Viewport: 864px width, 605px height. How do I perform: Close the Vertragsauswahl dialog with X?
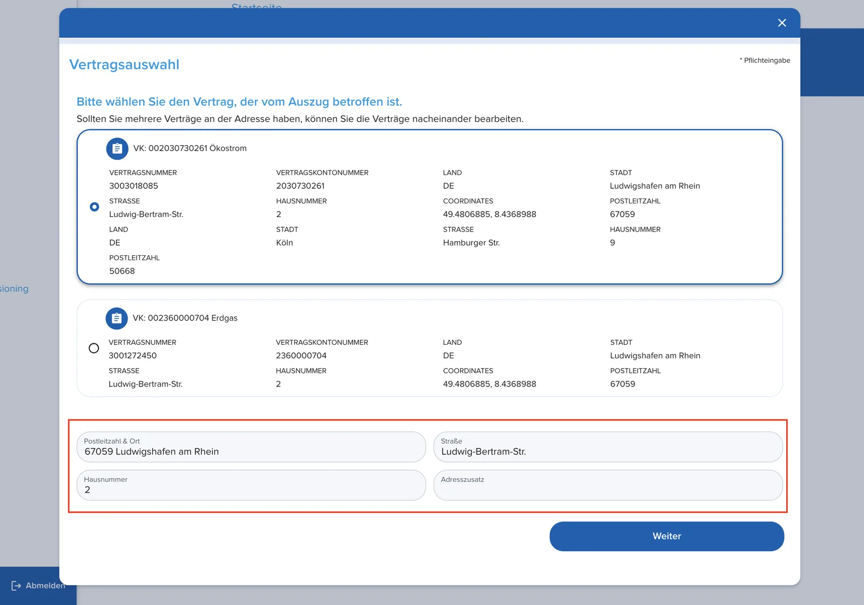click(782, 23)
